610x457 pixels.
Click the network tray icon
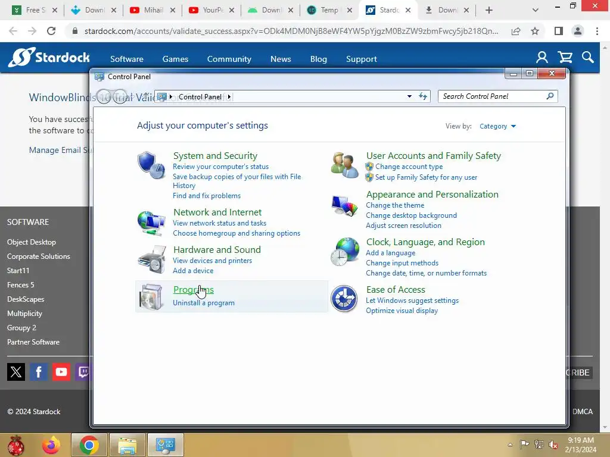539,444
